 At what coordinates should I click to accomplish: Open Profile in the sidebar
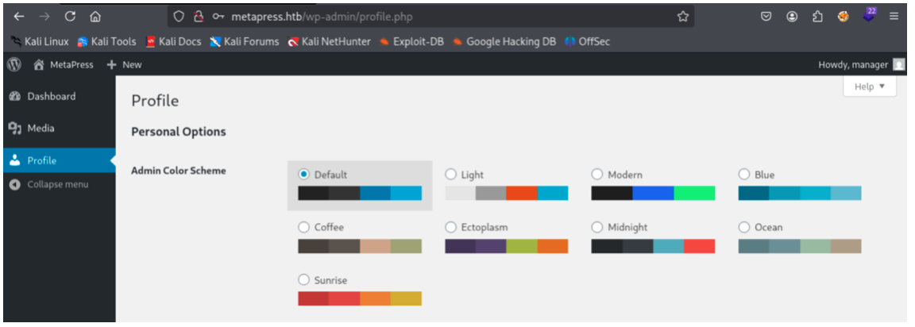[x=58, y=160]
